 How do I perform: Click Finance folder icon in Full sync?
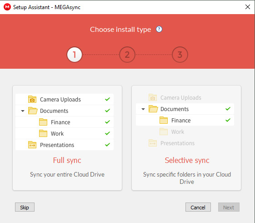pos(43,122)
